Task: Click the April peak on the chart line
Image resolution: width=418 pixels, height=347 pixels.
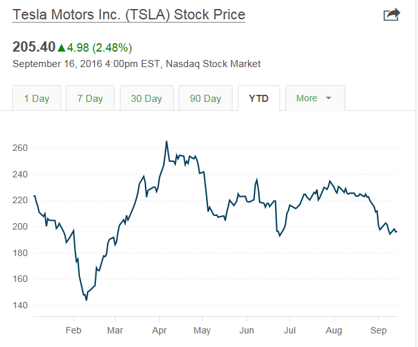Action: tap(167, 141)
